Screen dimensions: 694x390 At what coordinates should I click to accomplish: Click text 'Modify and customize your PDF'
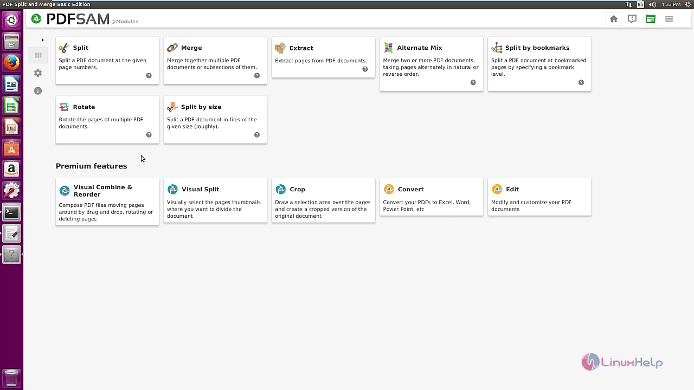531,203
